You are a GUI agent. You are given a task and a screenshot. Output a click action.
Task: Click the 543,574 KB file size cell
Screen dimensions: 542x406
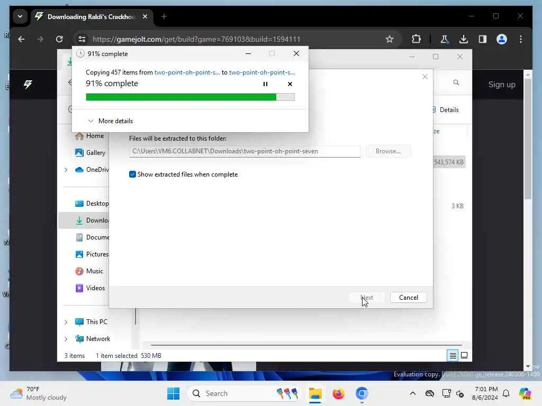449,162
